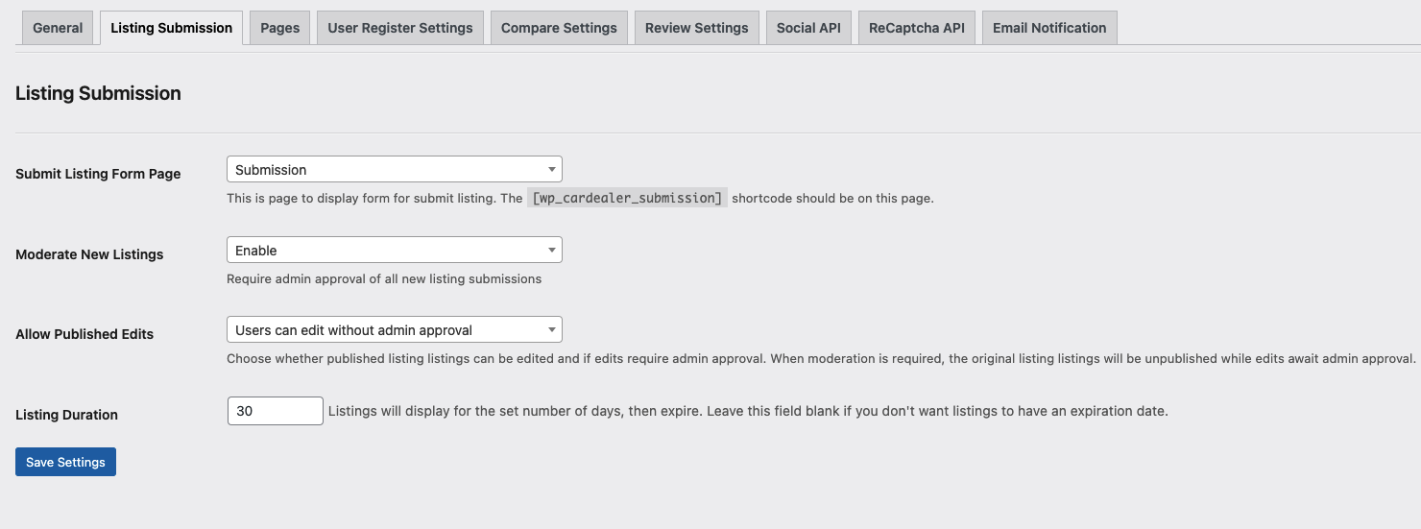Click the Listing Duration label
This screenshot has height=529, width=1421.
coord(66,415)
